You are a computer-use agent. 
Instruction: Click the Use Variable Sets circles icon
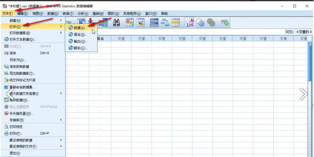(x=200, y=23)
